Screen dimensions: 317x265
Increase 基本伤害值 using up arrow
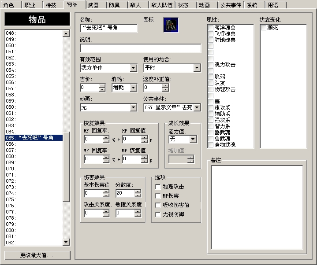(x=106, y=191)
